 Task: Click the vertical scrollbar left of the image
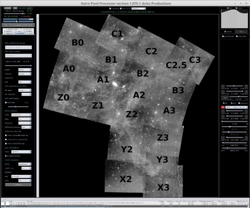(x=38, y=106)
